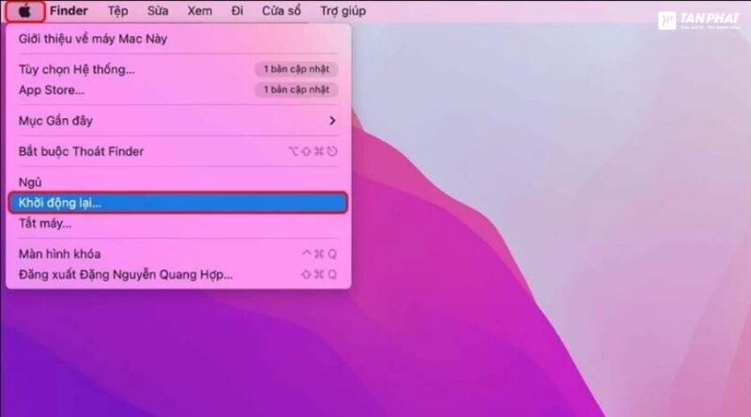Click the Tan Phat watermark logo

(x=699, y=20)
